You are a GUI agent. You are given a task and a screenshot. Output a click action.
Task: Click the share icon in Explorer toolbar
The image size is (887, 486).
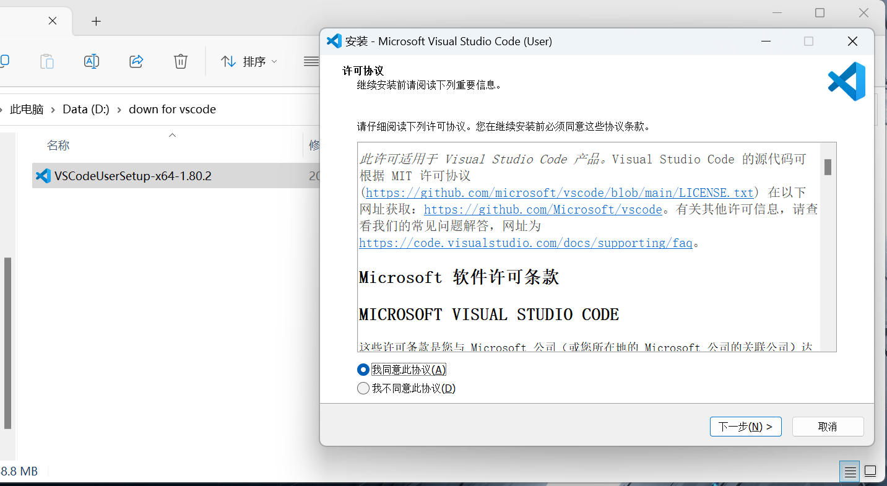(x=136, y=61)
